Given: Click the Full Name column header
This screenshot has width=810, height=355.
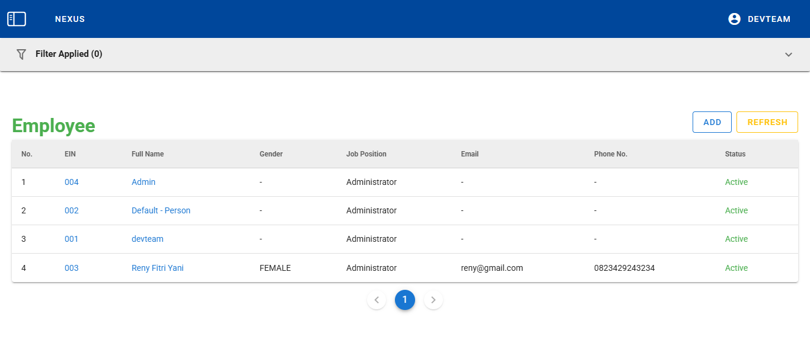Looking at the screenshot, I should [148, 154].
